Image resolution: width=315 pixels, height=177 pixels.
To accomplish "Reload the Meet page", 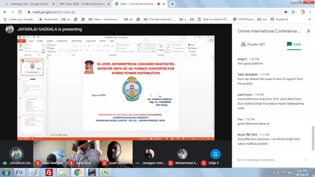I will 20,12.
